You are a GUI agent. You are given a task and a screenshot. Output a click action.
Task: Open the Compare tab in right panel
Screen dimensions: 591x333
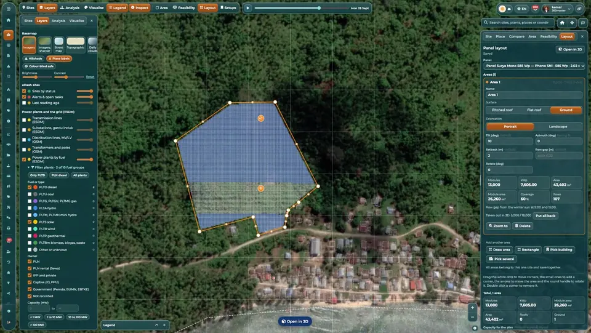pos(517,36)
